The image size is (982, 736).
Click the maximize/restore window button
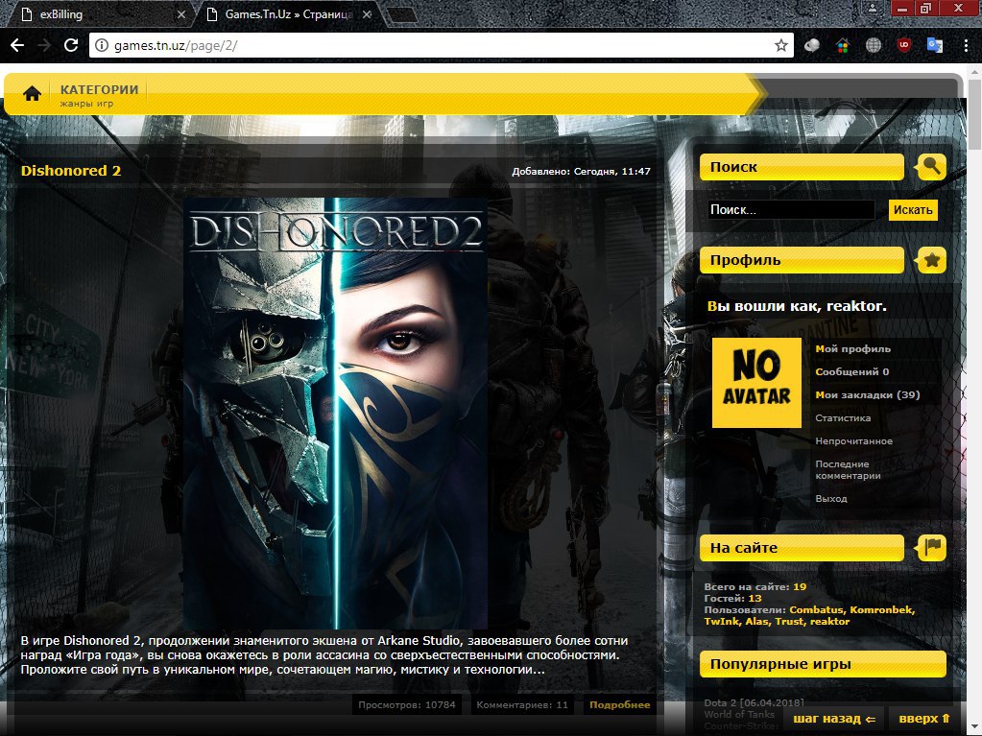click(925, 8)
